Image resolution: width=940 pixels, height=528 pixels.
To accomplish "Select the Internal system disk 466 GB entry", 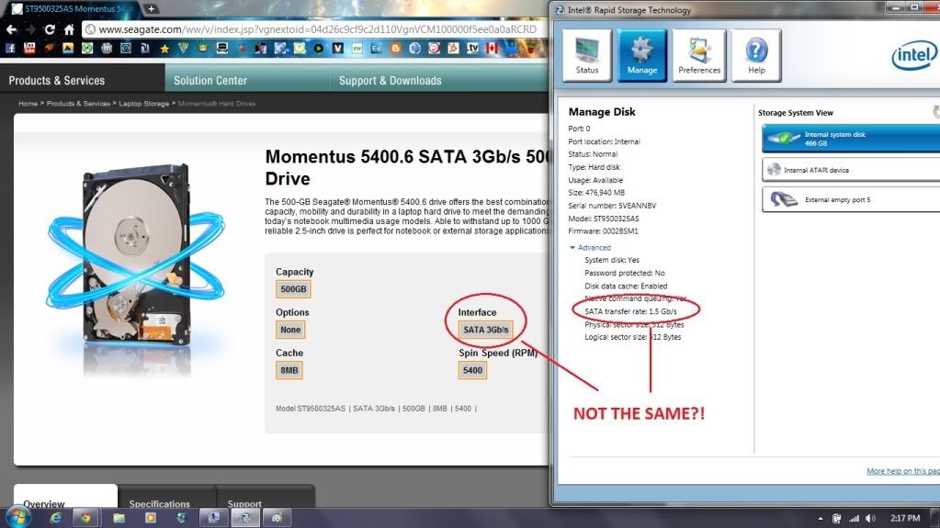I will pos(851,139).
